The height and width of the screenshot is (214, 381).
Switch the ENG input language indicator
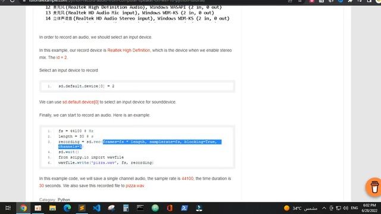click(355, 208)
